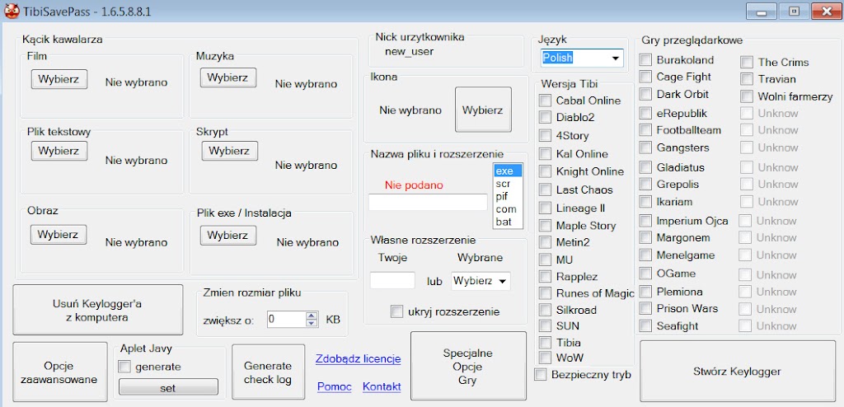The image size is (844, 407).
Task: Click the zwiększ o size field
Action: (x=286, y=319)
